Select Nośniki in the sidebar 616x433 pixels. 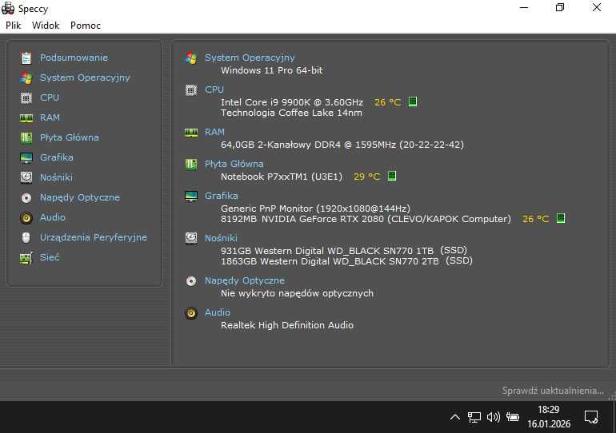tap(56, 177)
